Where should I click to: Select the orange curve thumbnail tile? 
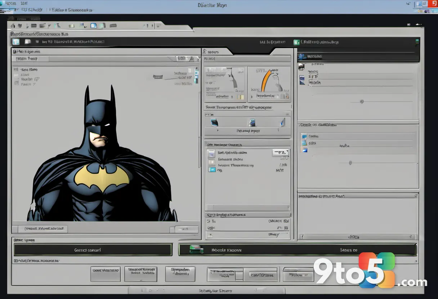(269, 84)
